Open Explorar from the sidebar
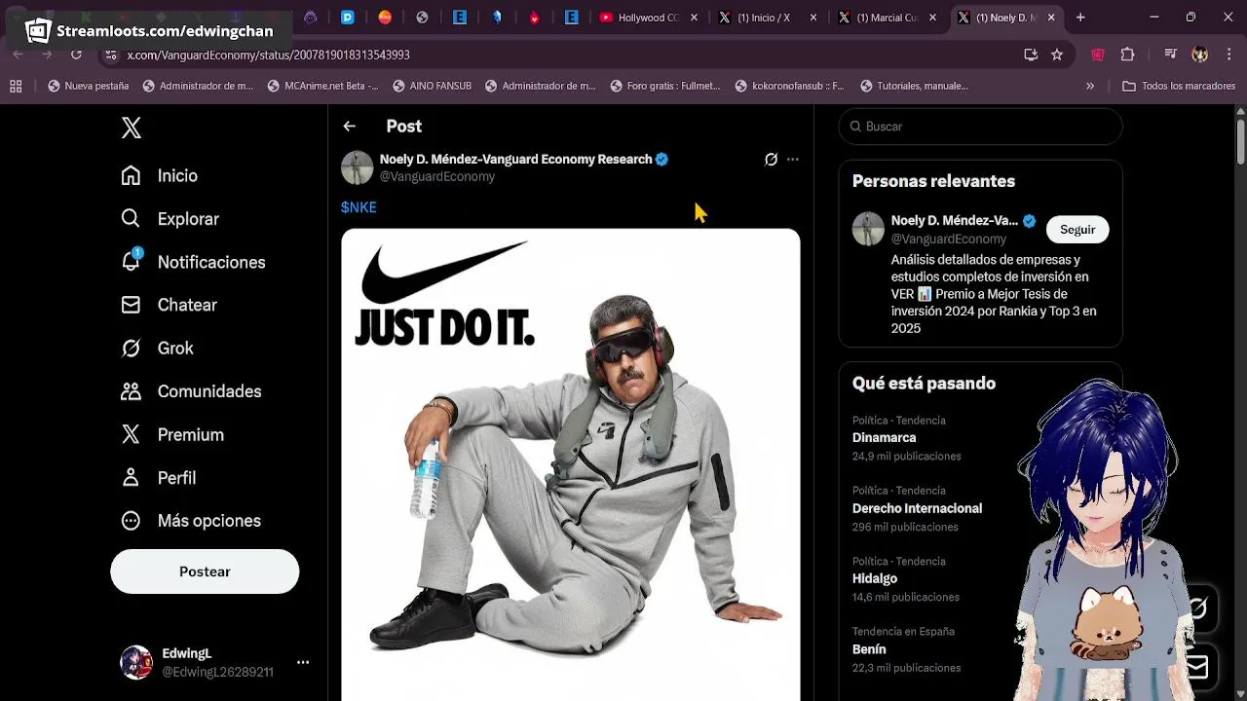1247x701 pixels. click(x=170, y=219)
